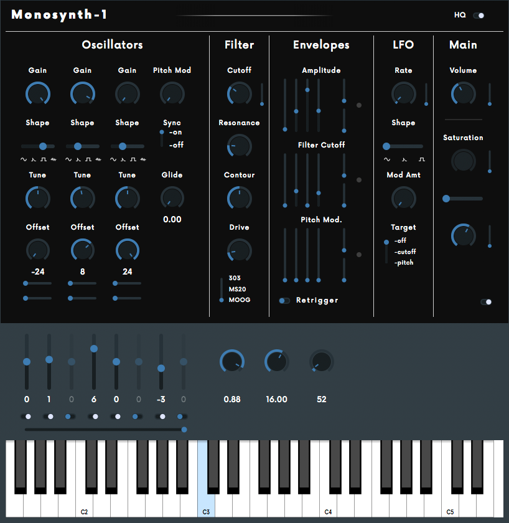Click the Glide knob
The width and height of the screenshot is (509, 523).
(172, 199)
